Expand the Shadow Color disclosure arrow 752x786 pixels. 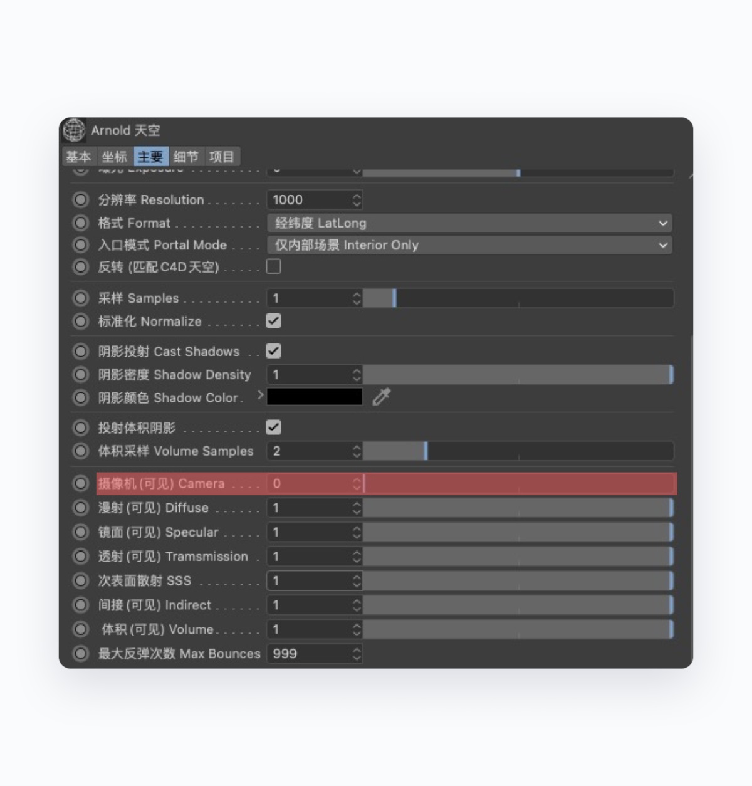260,396
